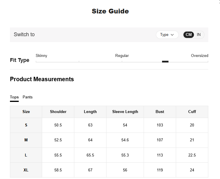Screen dimensions: 220x179
Task: Click the Oversized fit label
Action: pyautogui.click(x=200, y=56)
